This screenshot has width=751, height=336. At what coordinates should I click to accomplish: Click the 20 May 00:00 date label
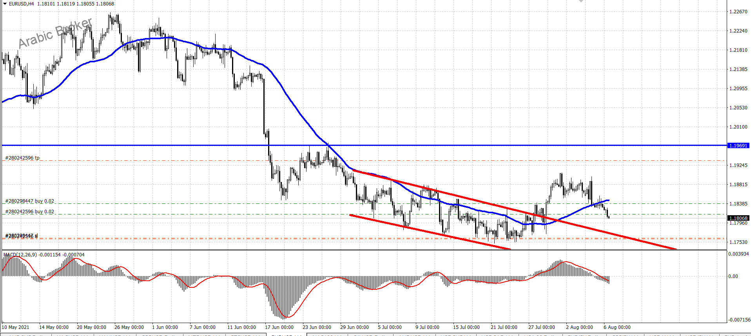(91, 327)
